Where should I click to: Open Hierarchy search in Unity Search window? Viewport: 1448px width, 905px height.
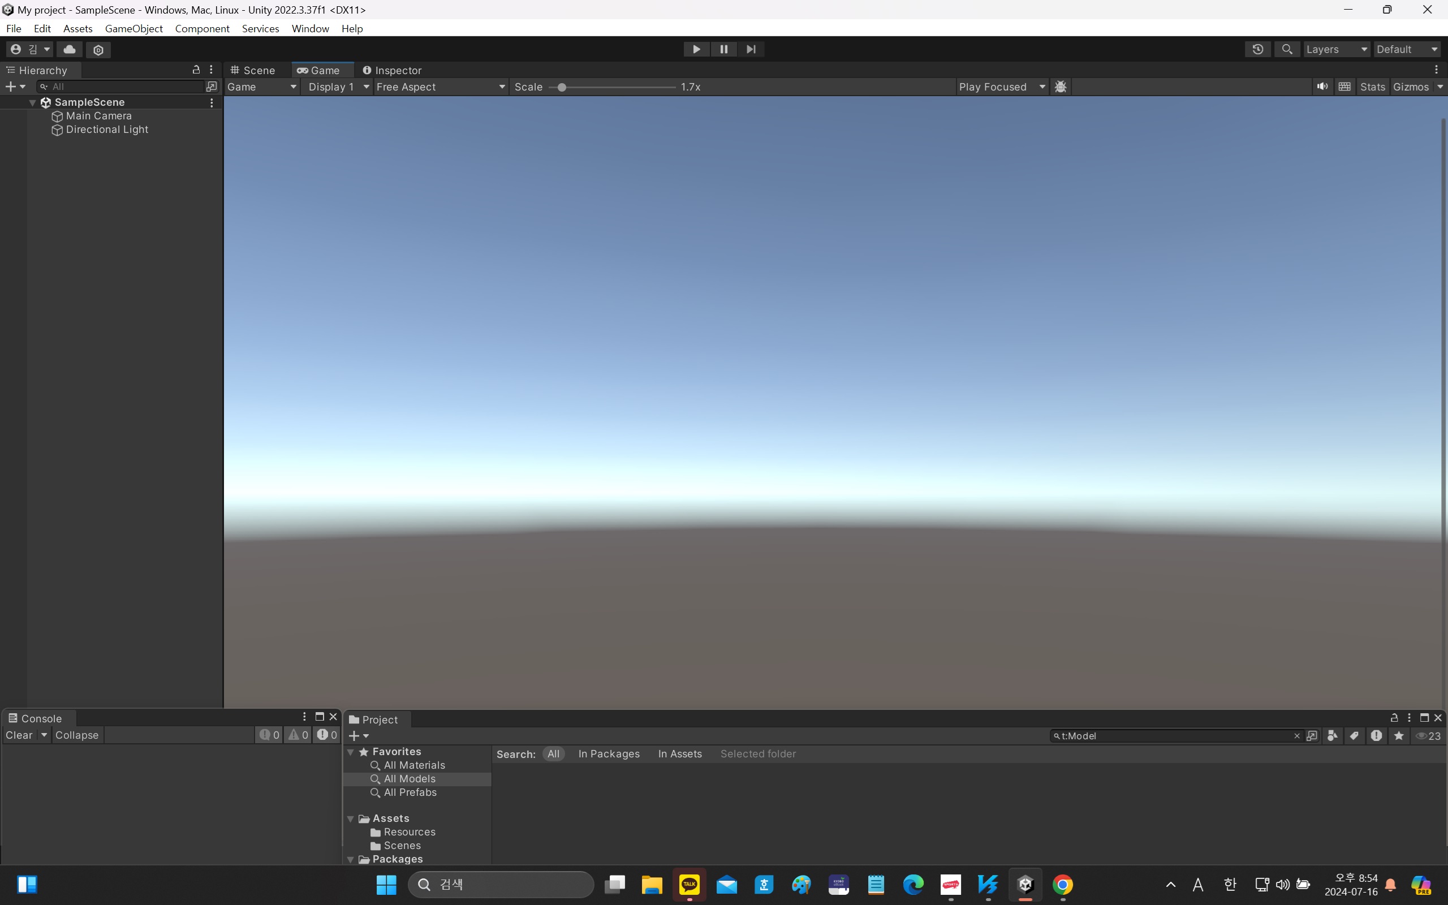point(212,87)
